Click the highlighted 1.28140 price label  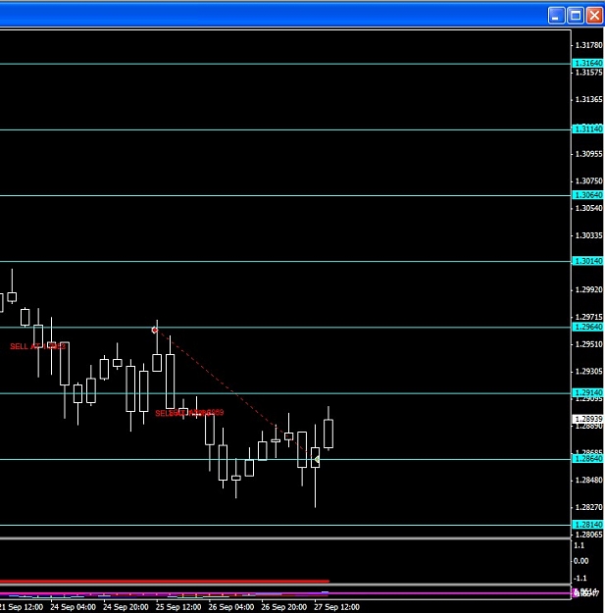587,525
